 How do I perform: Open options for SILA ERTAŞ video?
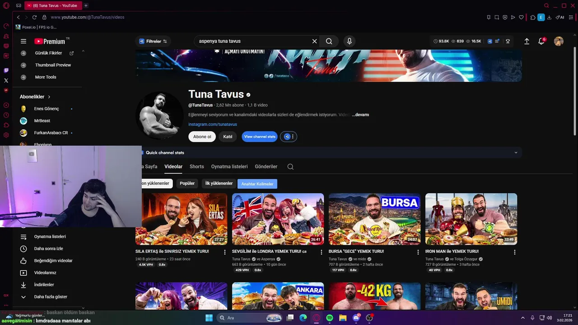(x=225, y=252)
